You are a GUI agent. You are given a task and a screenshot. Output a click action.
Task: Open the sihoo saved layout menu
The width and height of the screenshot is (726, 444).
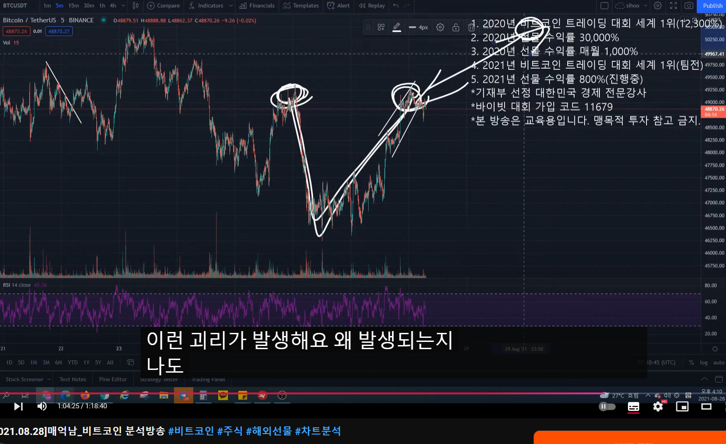[x=631, y=6]
